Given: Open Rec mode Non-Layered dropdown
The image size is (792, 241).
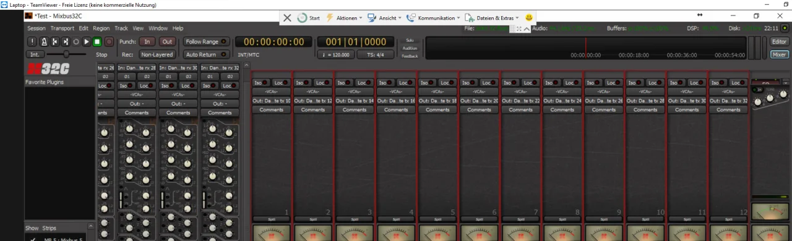Looking at the screenshot, I should coord(157,54).
